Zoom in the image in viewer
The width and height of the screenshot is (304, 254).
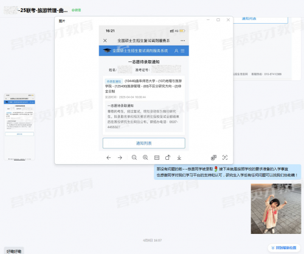pyautogui.click(x=145, y=157)
